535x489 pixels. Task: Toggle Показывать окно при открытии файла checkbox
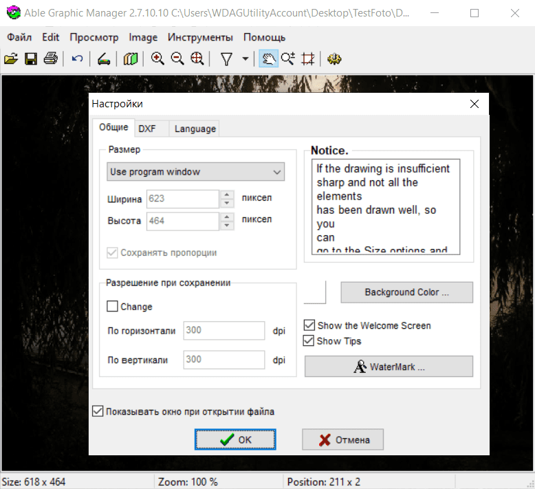(x=98, y=411)
